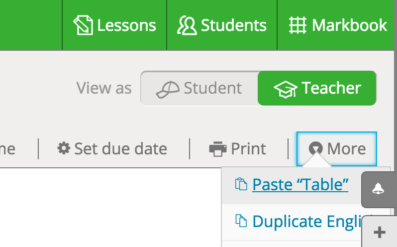Switch view to Student mode
Screen dimensions: 397x247
[x=199, y=88]
